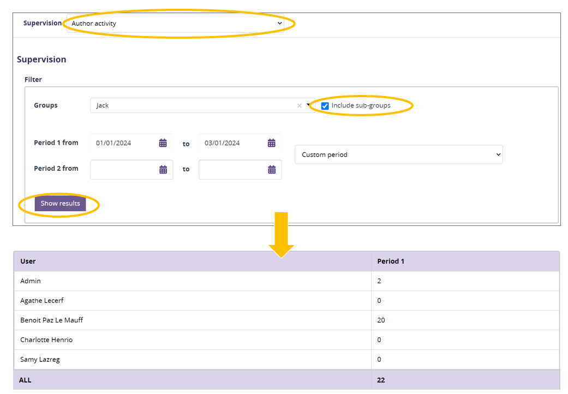
Task: Uncheck the Include sub-groups checkbox
Action: [325, 106]
